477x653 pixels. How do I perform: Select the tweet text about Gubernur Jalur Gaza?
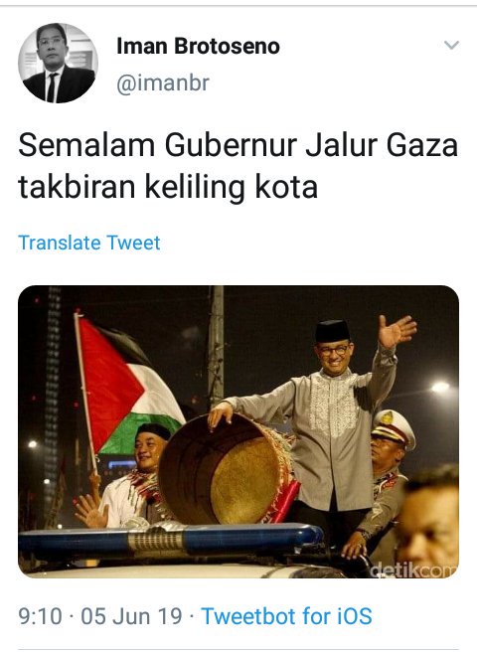238,165
